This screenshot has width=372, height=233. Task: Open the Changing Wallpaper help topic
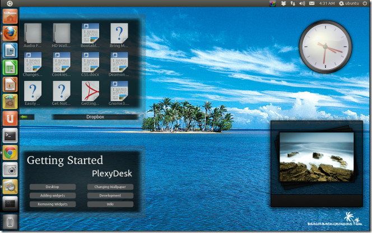click(x=110, y=187)
